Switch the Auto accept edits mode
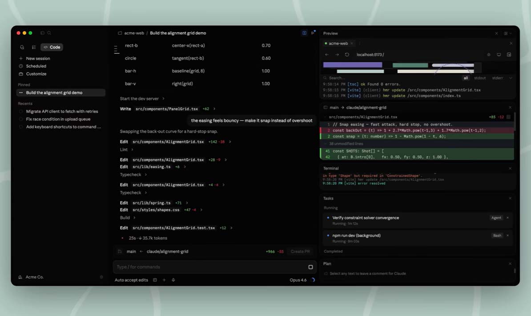This screenshot has height=316, width=531. pos(131,280)
